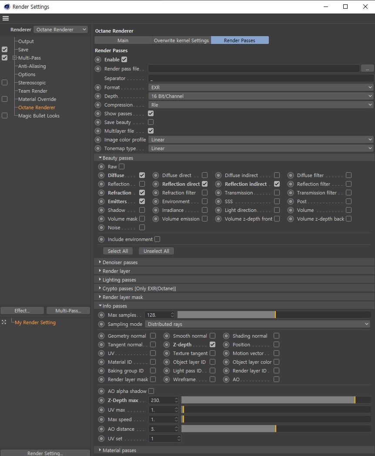Image resolution: width=375 pixels, height=456 pixels.
Task: Uncheck the Emitters pass checkbox
Action: click(142, 201)
